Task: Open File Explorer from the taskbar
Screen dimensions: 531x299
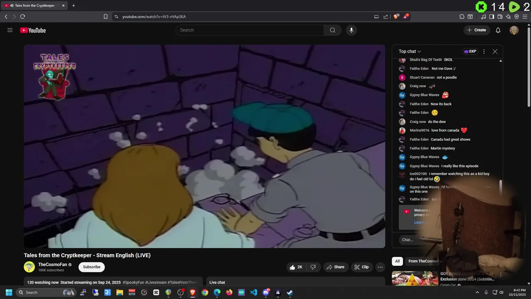Action: pos(119,292)
